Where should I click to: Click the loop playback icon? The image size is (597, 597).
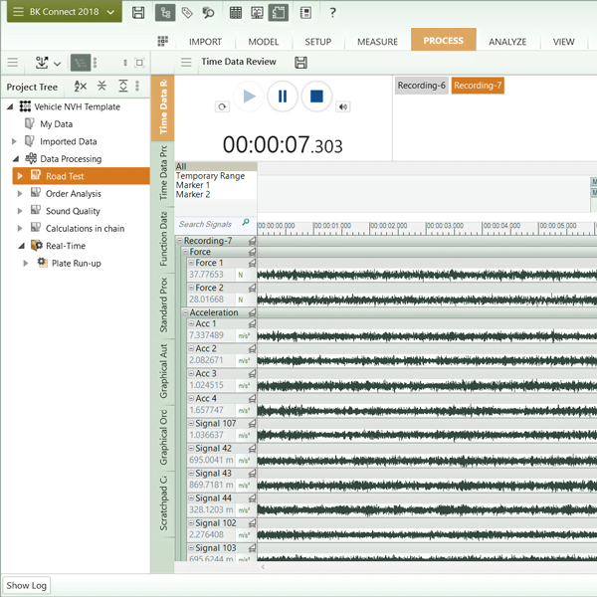click(221, 106)
